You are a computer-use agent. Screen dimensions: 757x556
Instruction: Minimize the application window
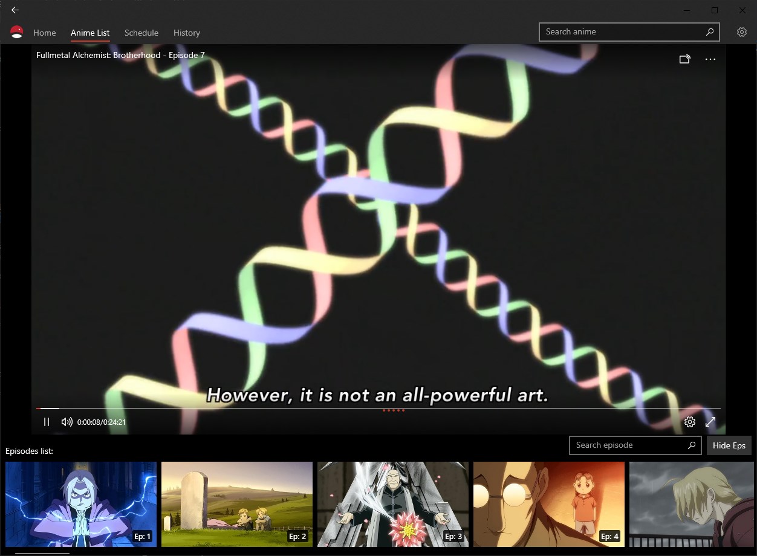pos(687,10)
